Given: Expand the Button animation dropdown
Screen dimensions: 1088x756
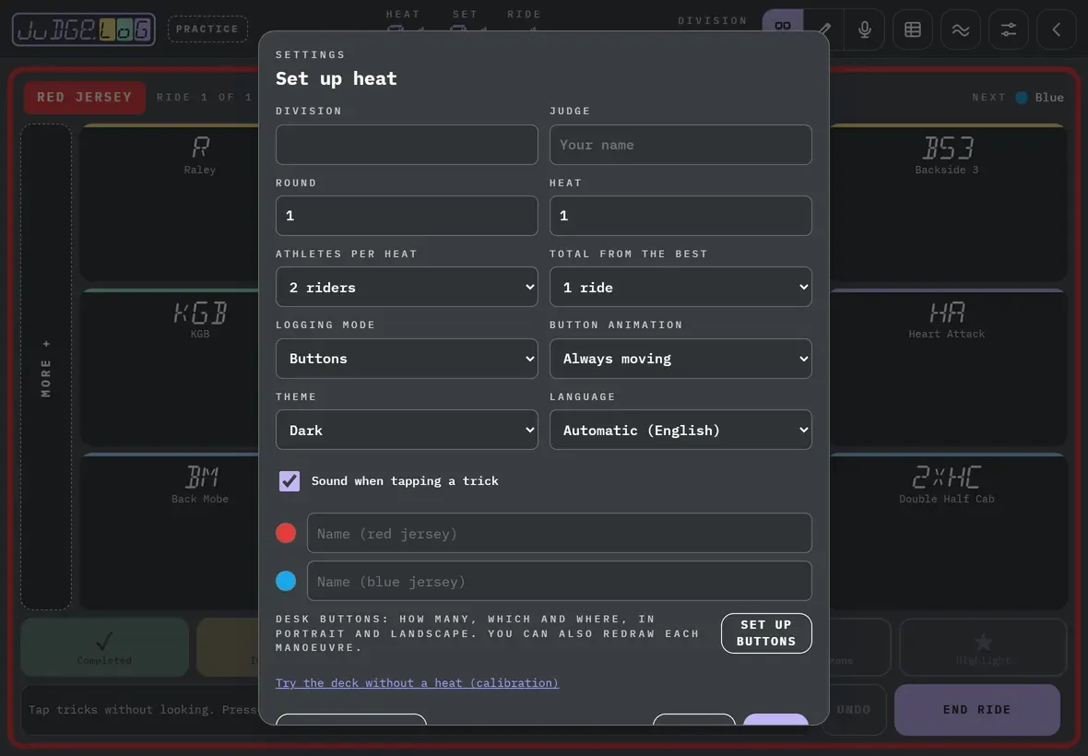Looking at the screenshot, I should point(680,359).
